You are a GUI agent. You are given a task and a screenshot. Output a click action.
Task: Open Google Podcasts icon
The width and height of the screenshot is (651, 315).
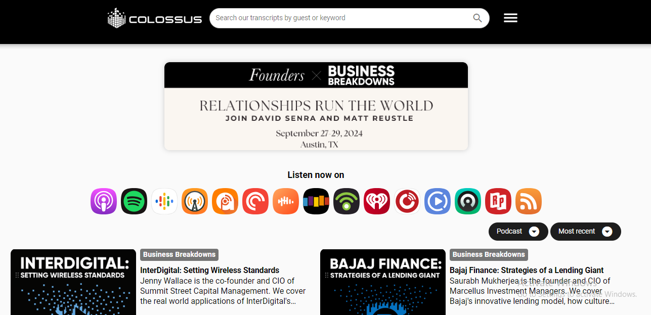pyautogui.click(x=164, y=201)
